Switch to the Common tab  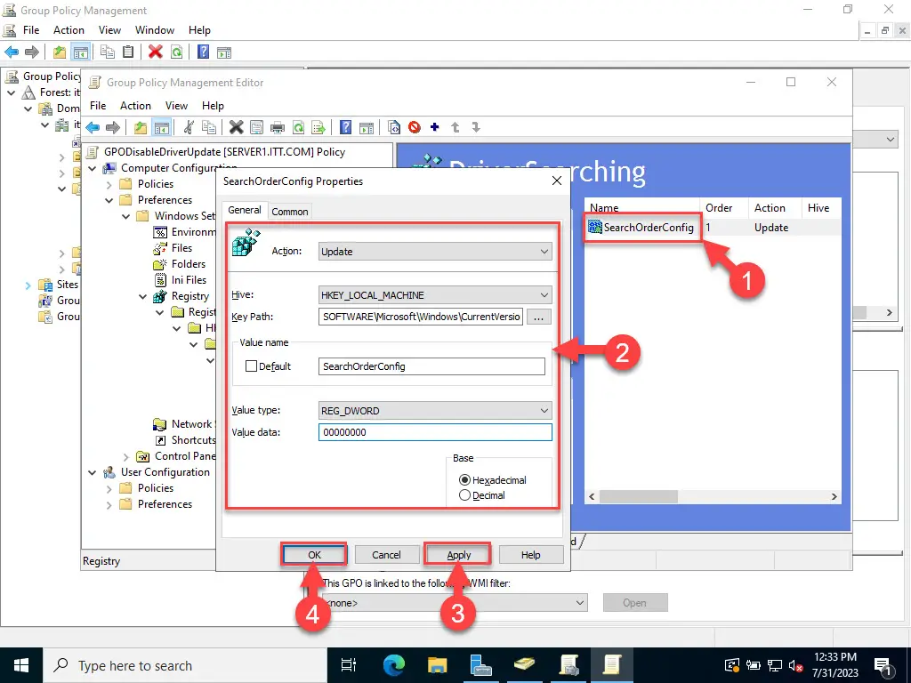(x=290, y=212)
